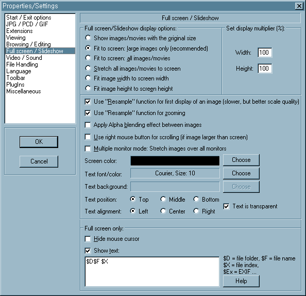Set text alignment to Center

(163, 211)
